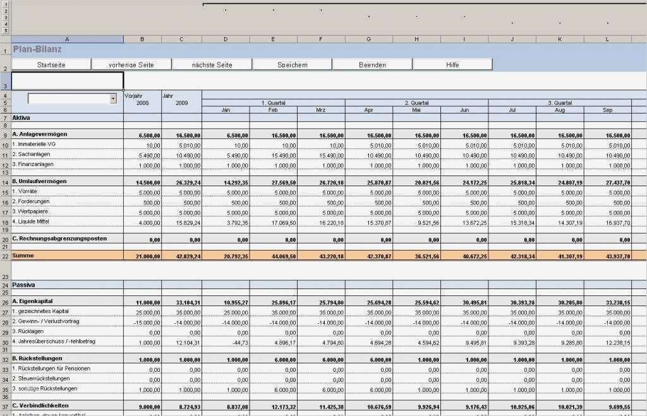Select column L header
Viewport: 647px width, 416px height.
point(607,39)
